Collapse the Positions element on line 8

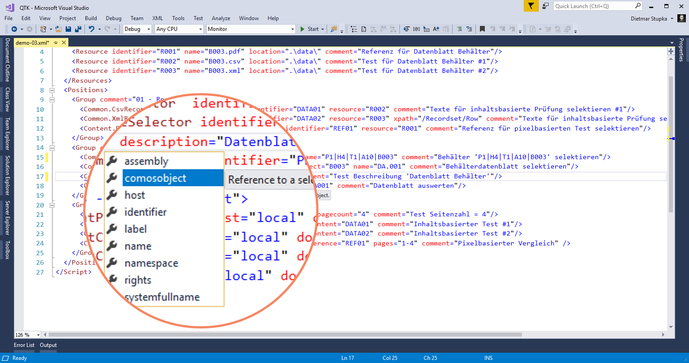[x=52, y=90]
